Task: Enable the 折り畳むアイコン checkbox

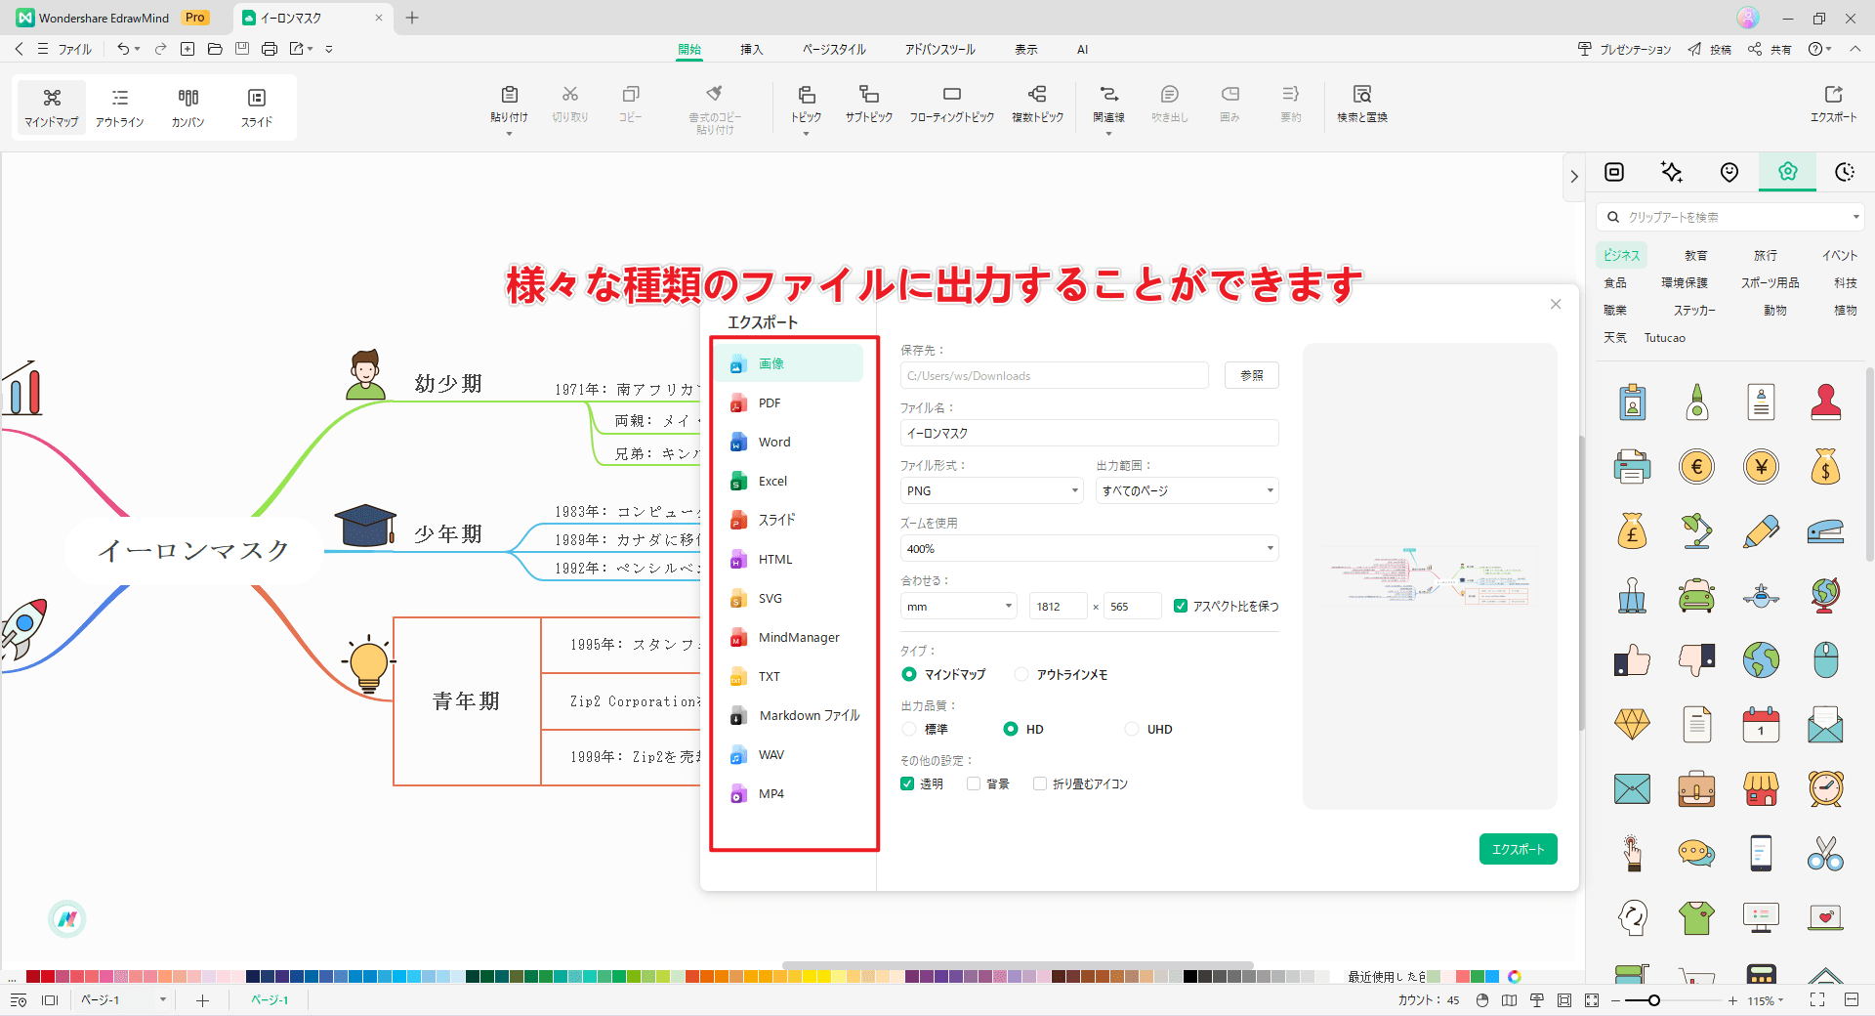Action: 1040,783
